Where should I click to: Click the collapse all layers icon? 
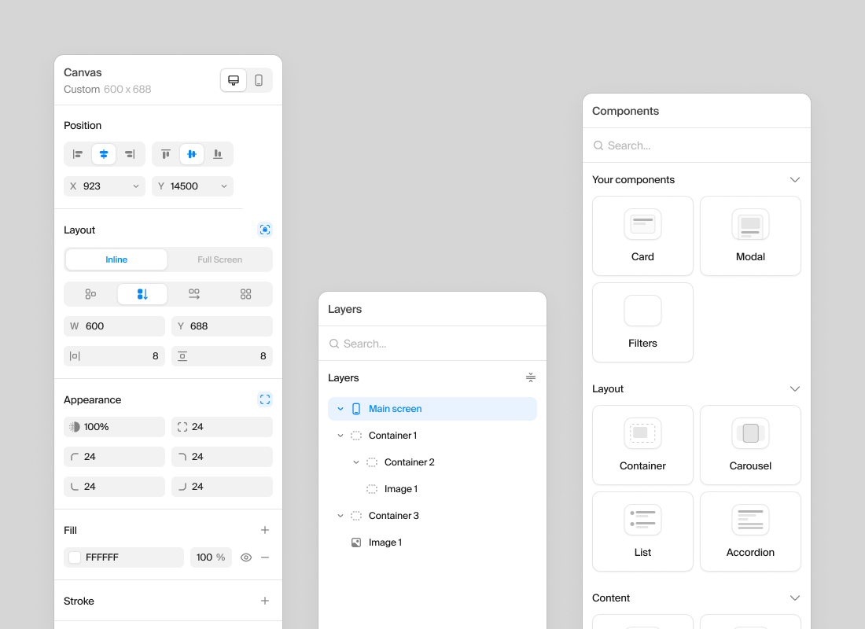531,378
